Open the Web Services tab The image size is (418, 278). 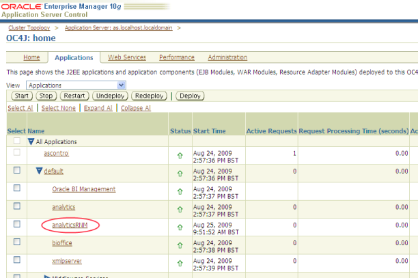coord(127,57)
